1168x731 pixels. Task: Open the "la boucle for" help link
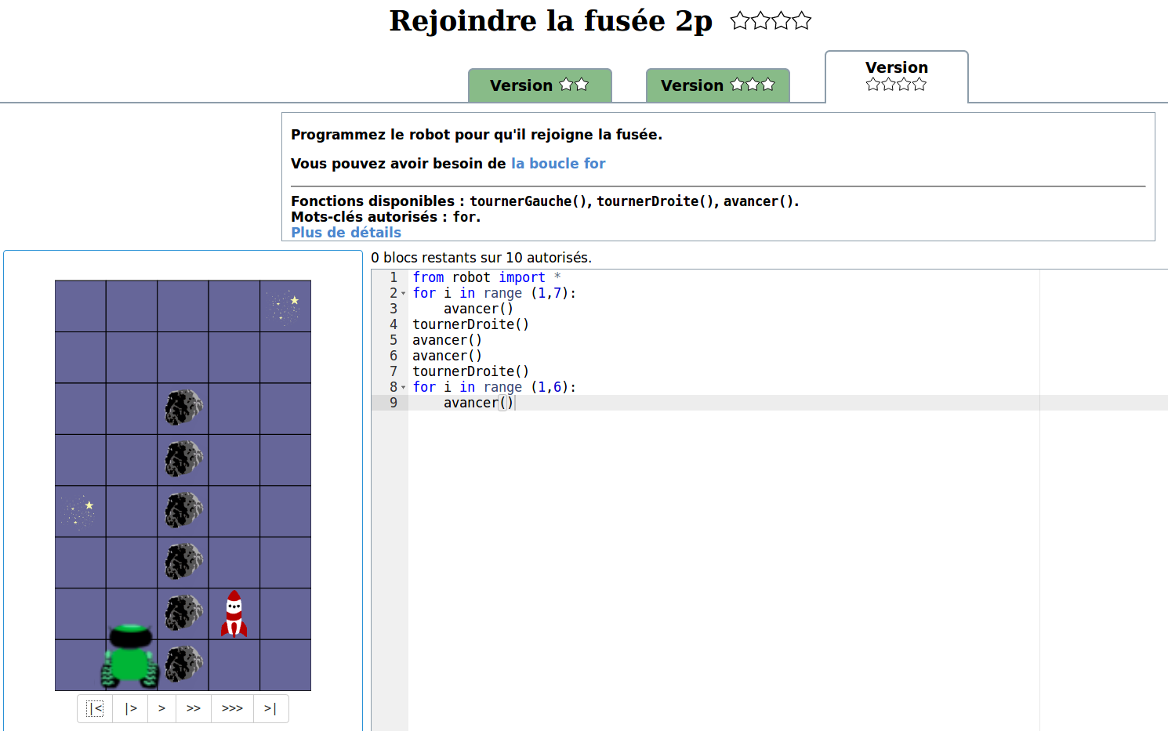[558, 164]
